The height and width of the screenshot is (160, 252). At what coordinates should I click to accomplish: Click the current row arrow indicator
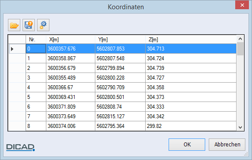[x=12, y=49]
